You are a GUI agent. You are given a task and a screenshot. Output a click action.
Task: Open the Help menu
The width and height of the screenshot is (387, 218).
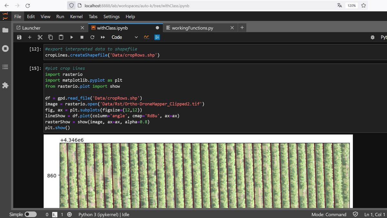point(130,16)
